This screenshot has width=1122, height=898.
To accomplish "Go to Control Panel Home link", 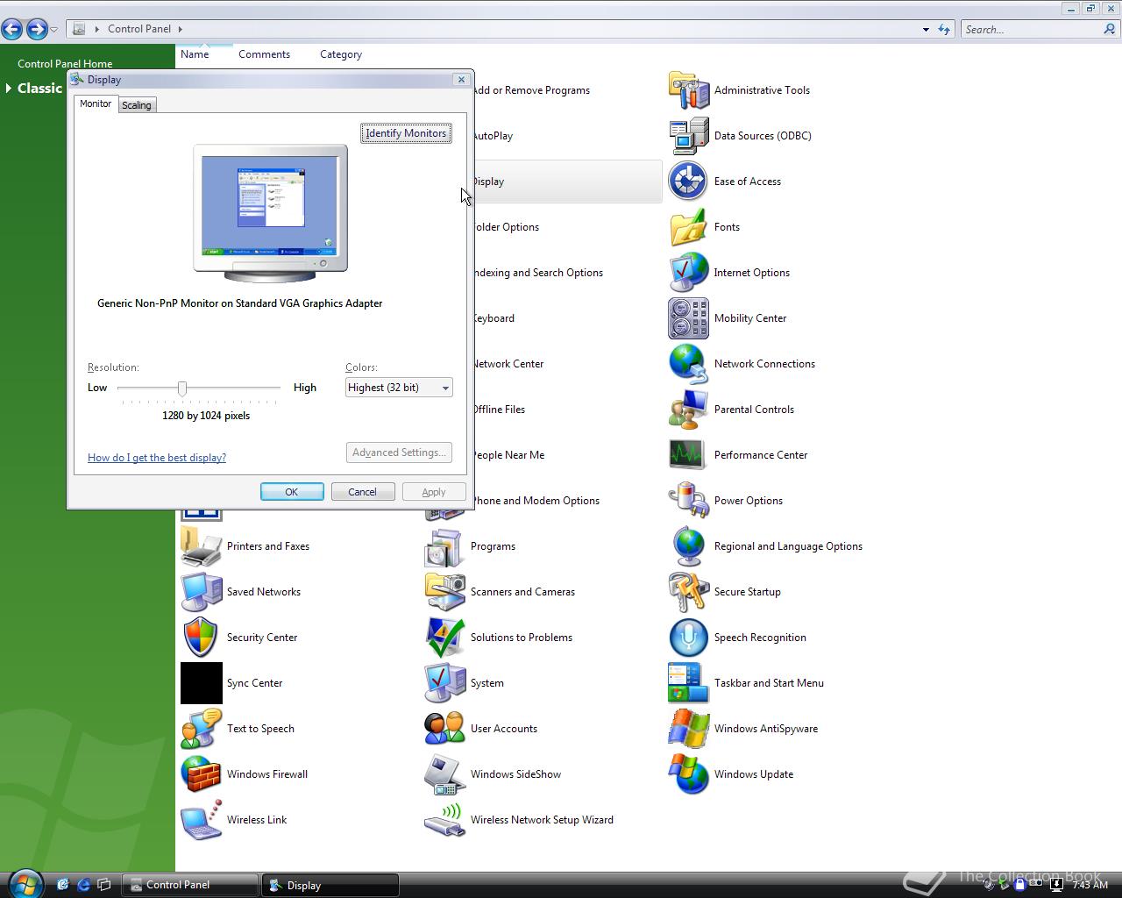I will tap(65, 64).
